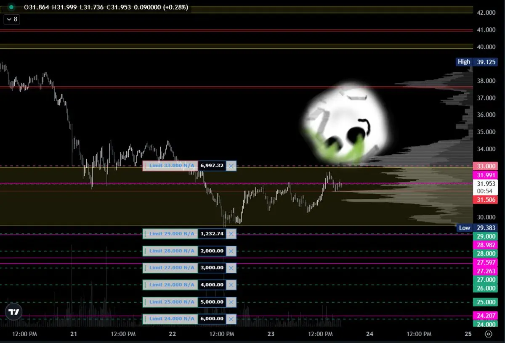This screenshot has height=343, width=505.
Task: Click the magenta 27.597 price axis label
Action: coord(486,262)
